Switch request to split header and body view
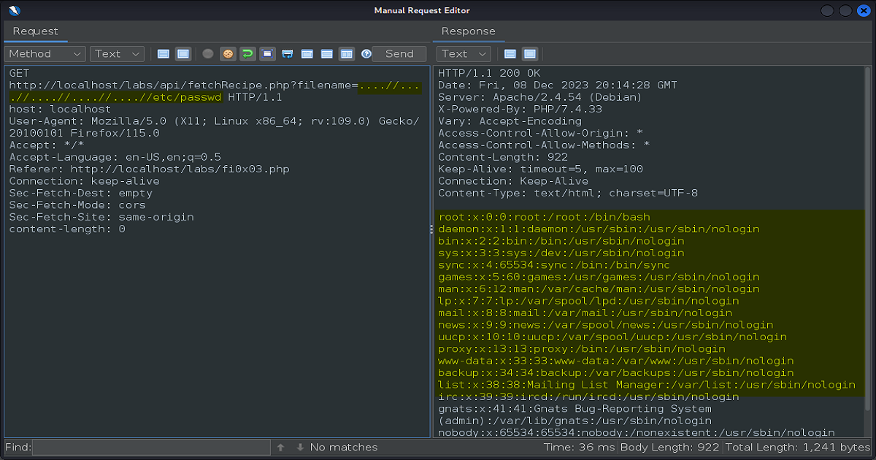This screenshot has height=460, width=876. click(x=164, y=54)
